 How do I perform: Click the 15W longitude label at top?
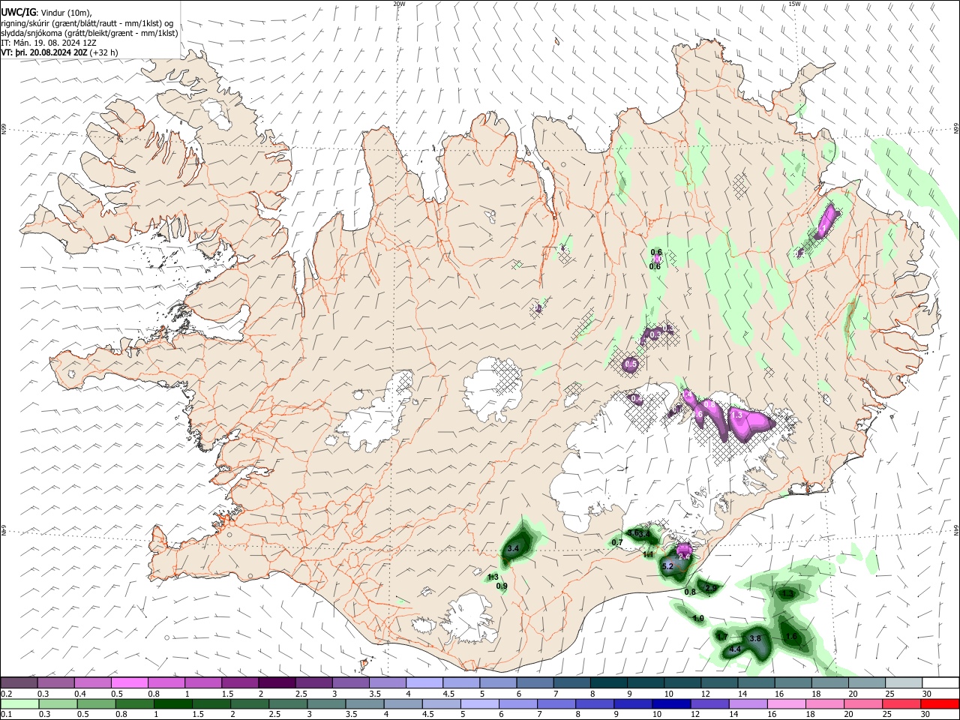[793, 4]
